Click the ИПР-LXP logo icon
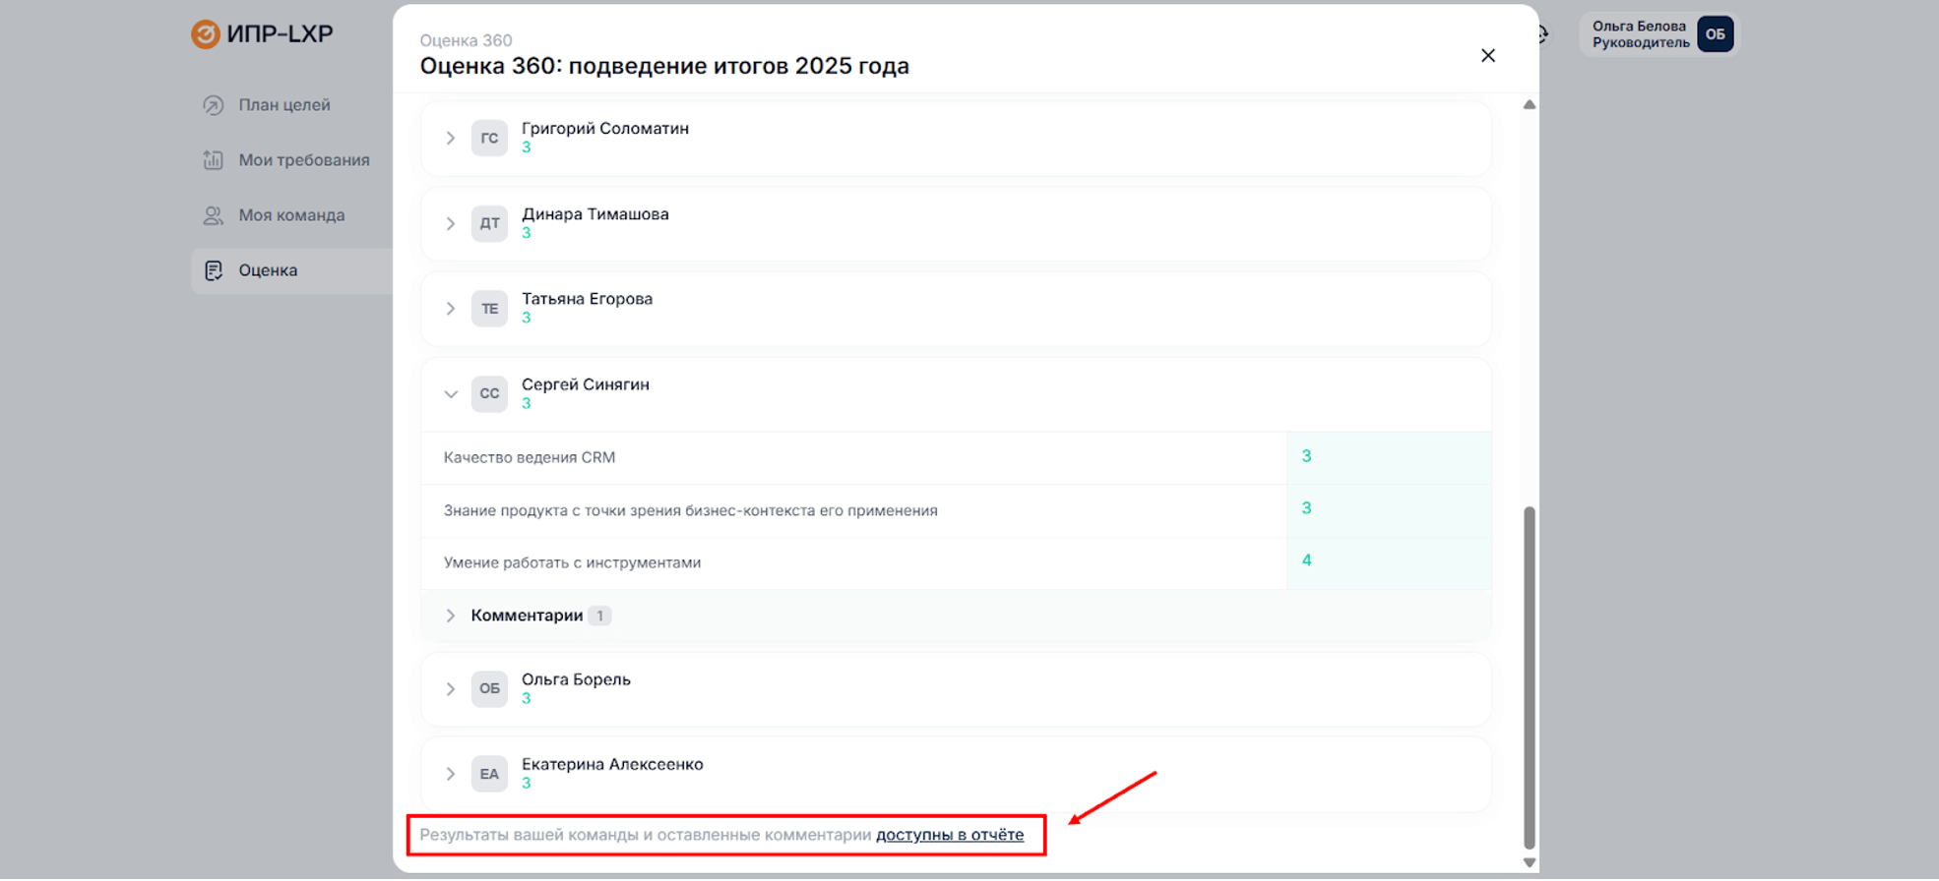 (205, 34)
